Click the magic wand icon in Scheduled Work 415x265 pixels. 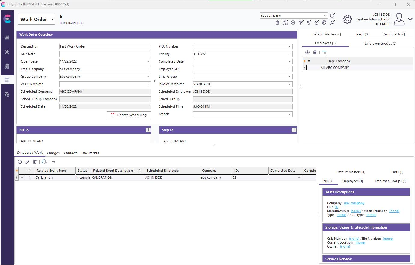(27, 162)
